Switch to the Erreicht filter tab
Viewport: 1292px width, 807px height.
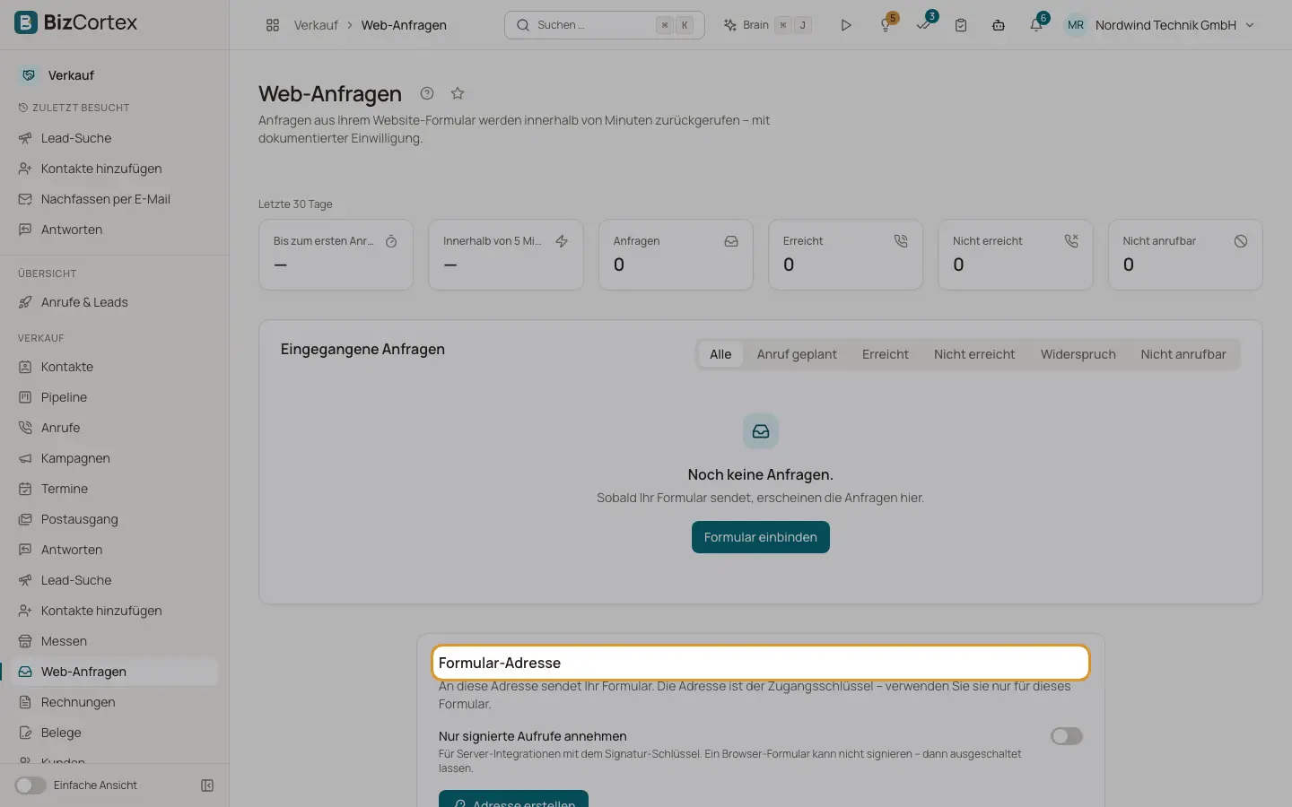click(886, 354)
